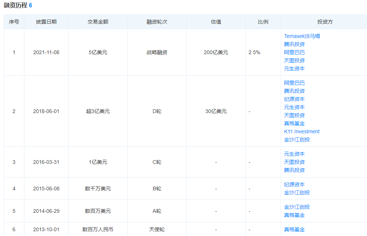
Task: Open 元生资本 in the 2016 round
Action: pyautogui.click(x=294, y=154)
